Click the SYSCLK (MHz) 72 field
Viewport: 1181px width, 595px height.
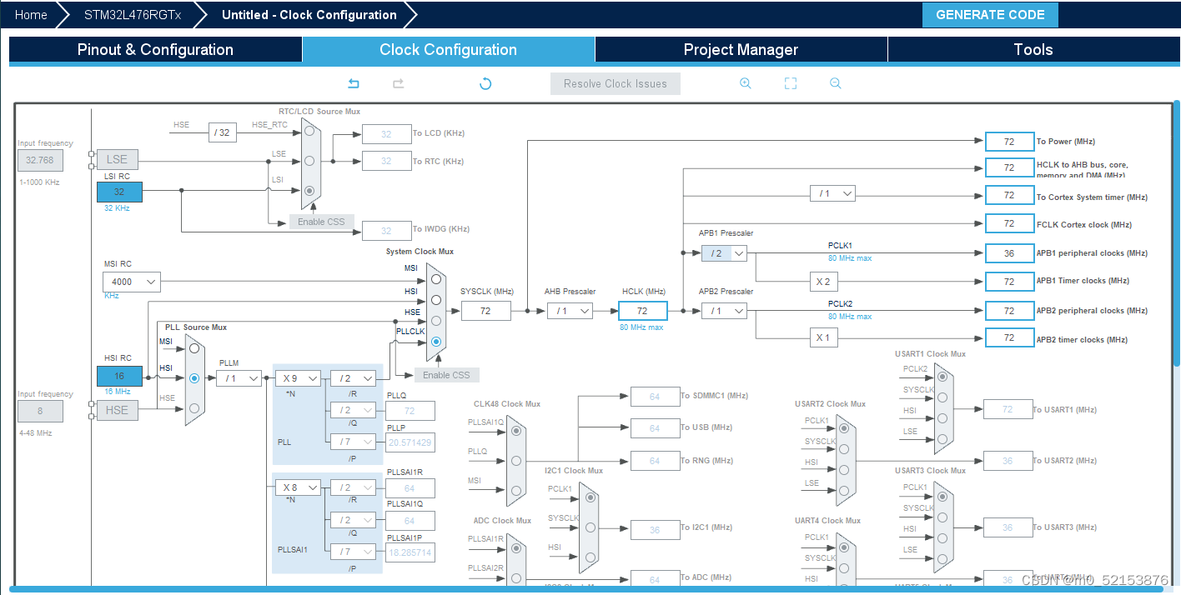click(x=486, y=311)
